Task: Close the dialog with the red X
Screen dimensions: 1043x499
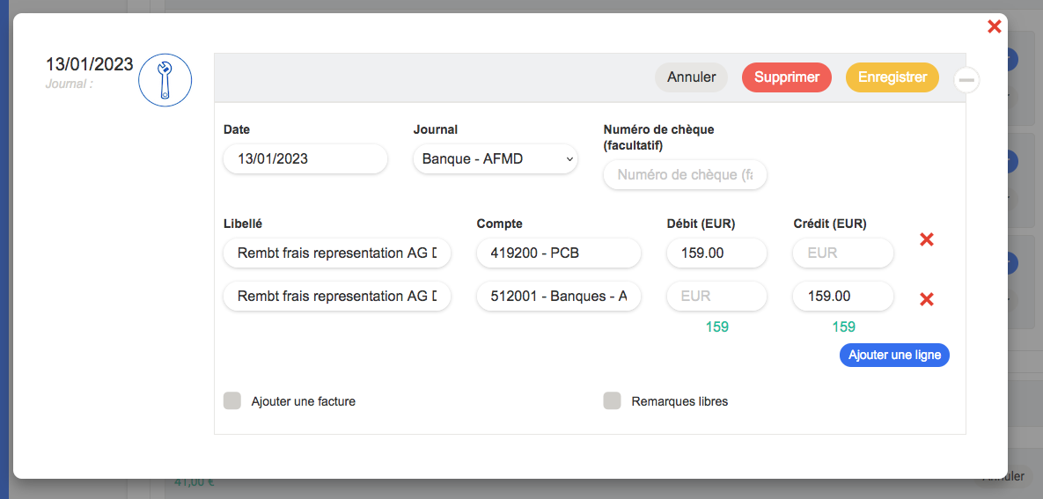Action: [995, 26]
